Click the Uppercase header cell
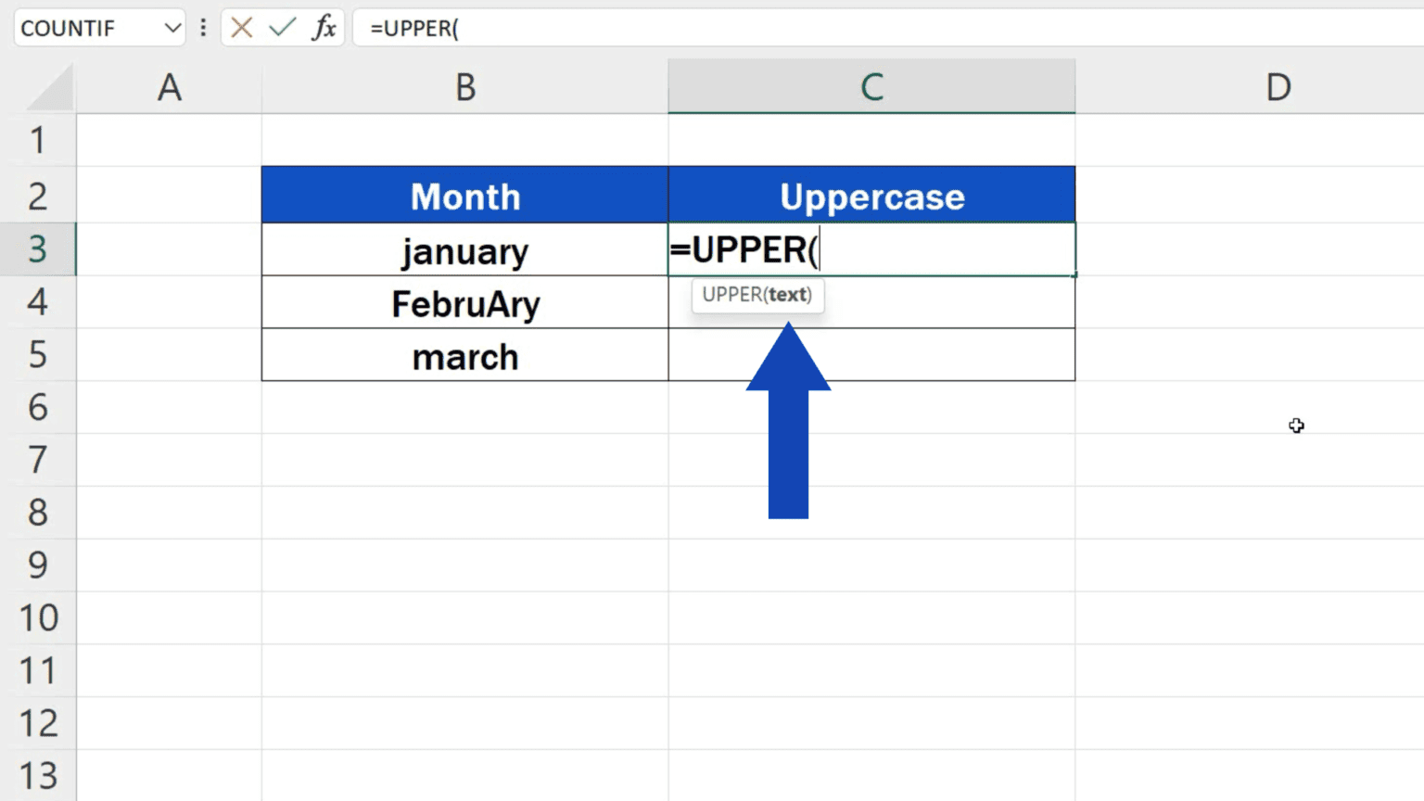Image resolution: width=1424 pixels, height=801 pixels. point(871,195)
